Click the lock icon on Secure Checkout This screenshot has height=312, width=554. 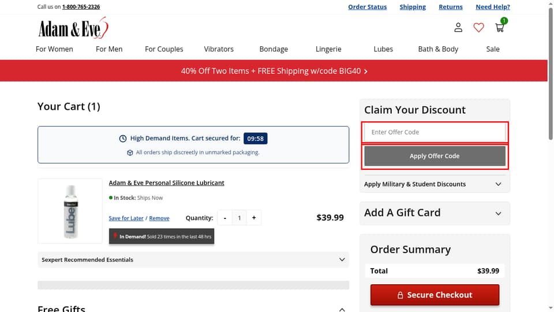(400, 295)
